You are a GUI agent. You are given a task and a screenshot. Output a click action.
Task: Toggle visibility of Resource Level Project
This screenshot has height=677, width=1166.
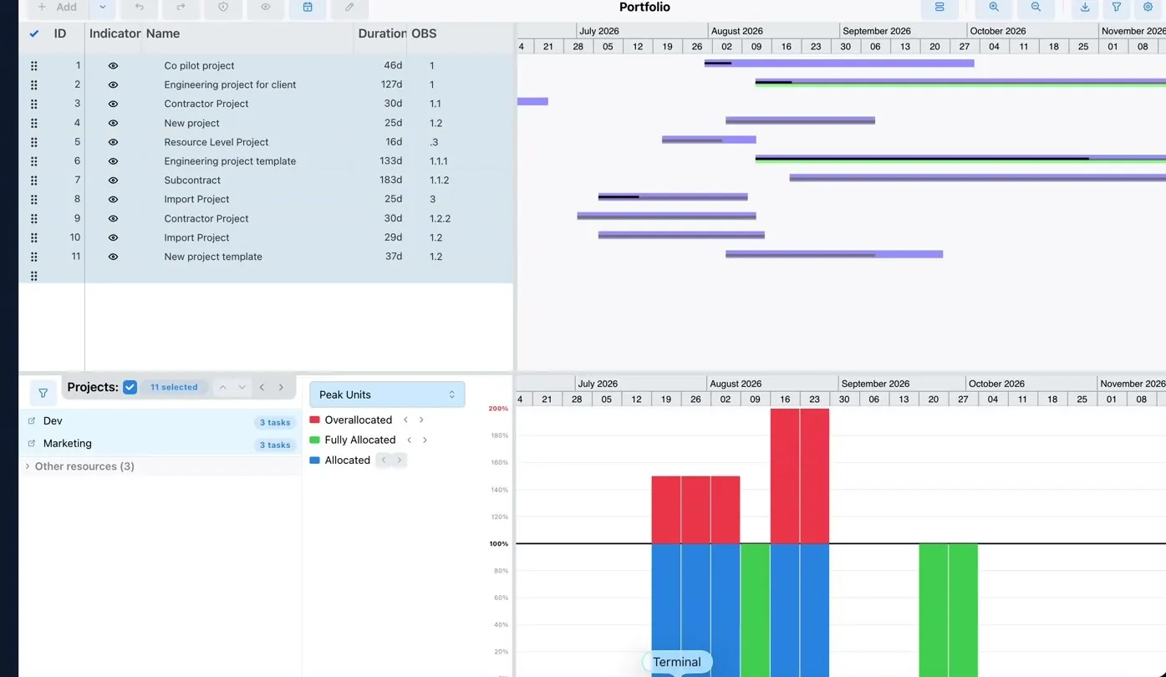[113, 142]
